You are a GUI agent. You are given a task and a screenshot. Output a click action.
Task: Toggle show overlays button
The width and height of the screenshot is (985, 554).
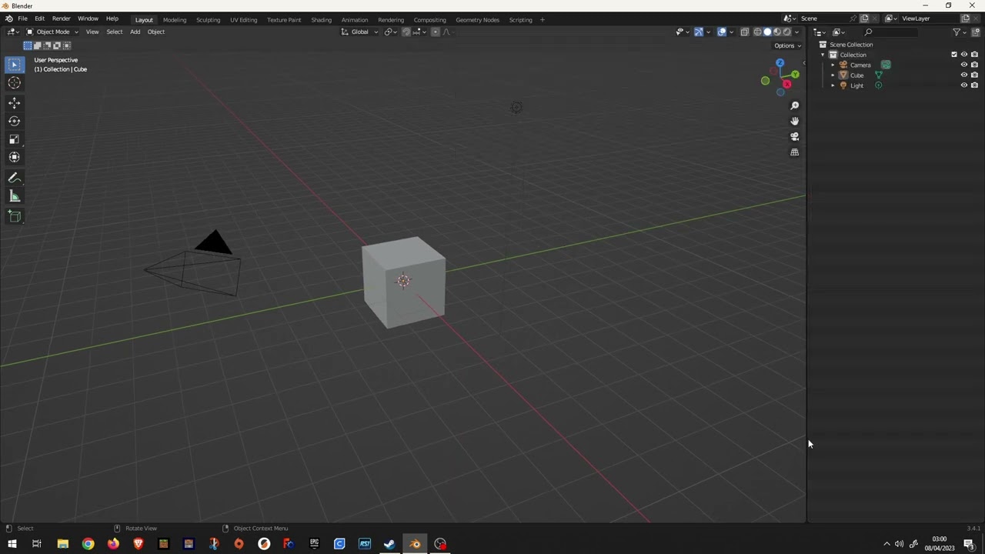pos(722,32)
